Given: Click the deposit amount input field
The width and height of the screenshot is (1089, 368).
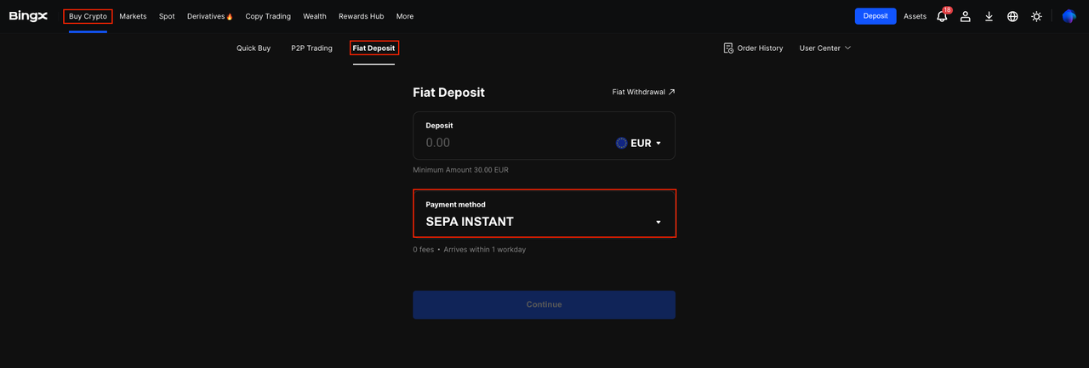Looking at the screenshot, I should pyautogui.click(x=510, y=144).
